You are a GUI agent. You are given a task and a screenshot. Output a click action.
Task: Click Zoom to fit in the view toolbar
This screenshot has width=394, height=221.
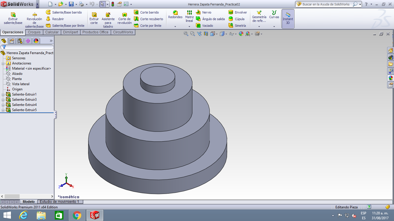(185, 34)
